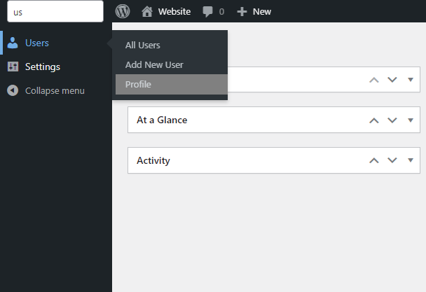Move Activity panel up

point(374,160)
